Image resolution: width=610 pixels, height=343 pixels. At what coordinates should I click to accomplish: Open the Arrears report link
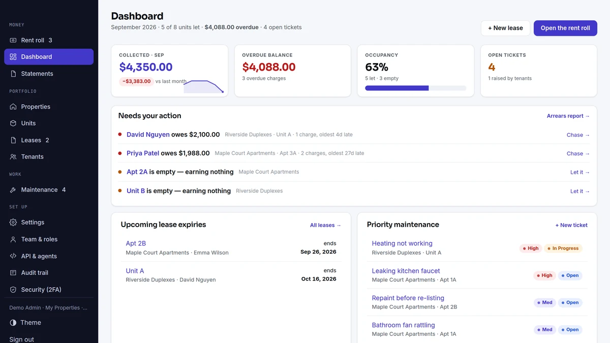[568, 116]
